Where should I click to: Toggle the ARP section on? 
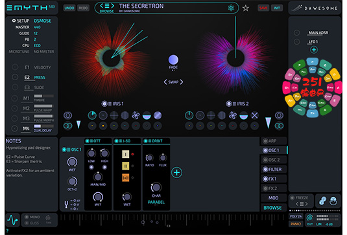[265, 140]
